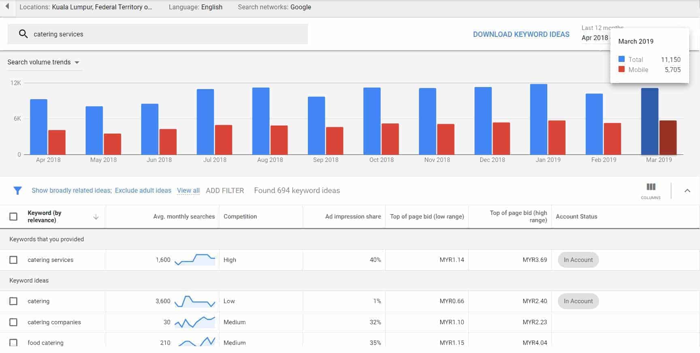
Task: Click the catering services keyword text
Action: [x=51, y=260]
